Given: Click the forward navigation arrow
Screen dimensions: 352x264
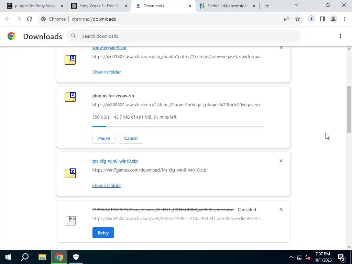Looking at the screenshot, I should click(19, 19).
